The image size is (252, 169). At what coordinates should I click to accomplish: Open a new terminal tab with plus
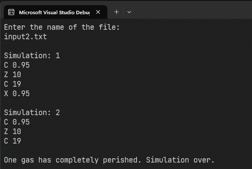116,12
